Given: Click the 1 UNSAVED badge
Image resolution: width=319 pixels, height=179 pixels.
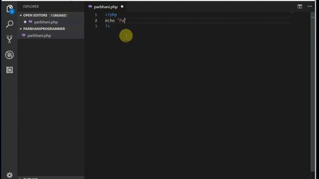Looking at the screenshot, I should click(58, 15).
